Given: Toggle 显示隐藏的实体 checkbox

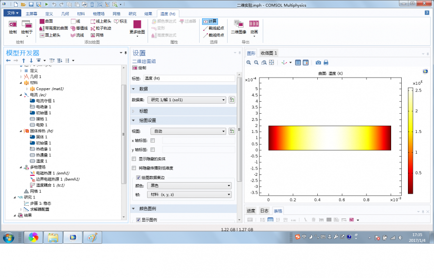Looking at the screenshot, I should pyautogui.click(x=134, y=159).
